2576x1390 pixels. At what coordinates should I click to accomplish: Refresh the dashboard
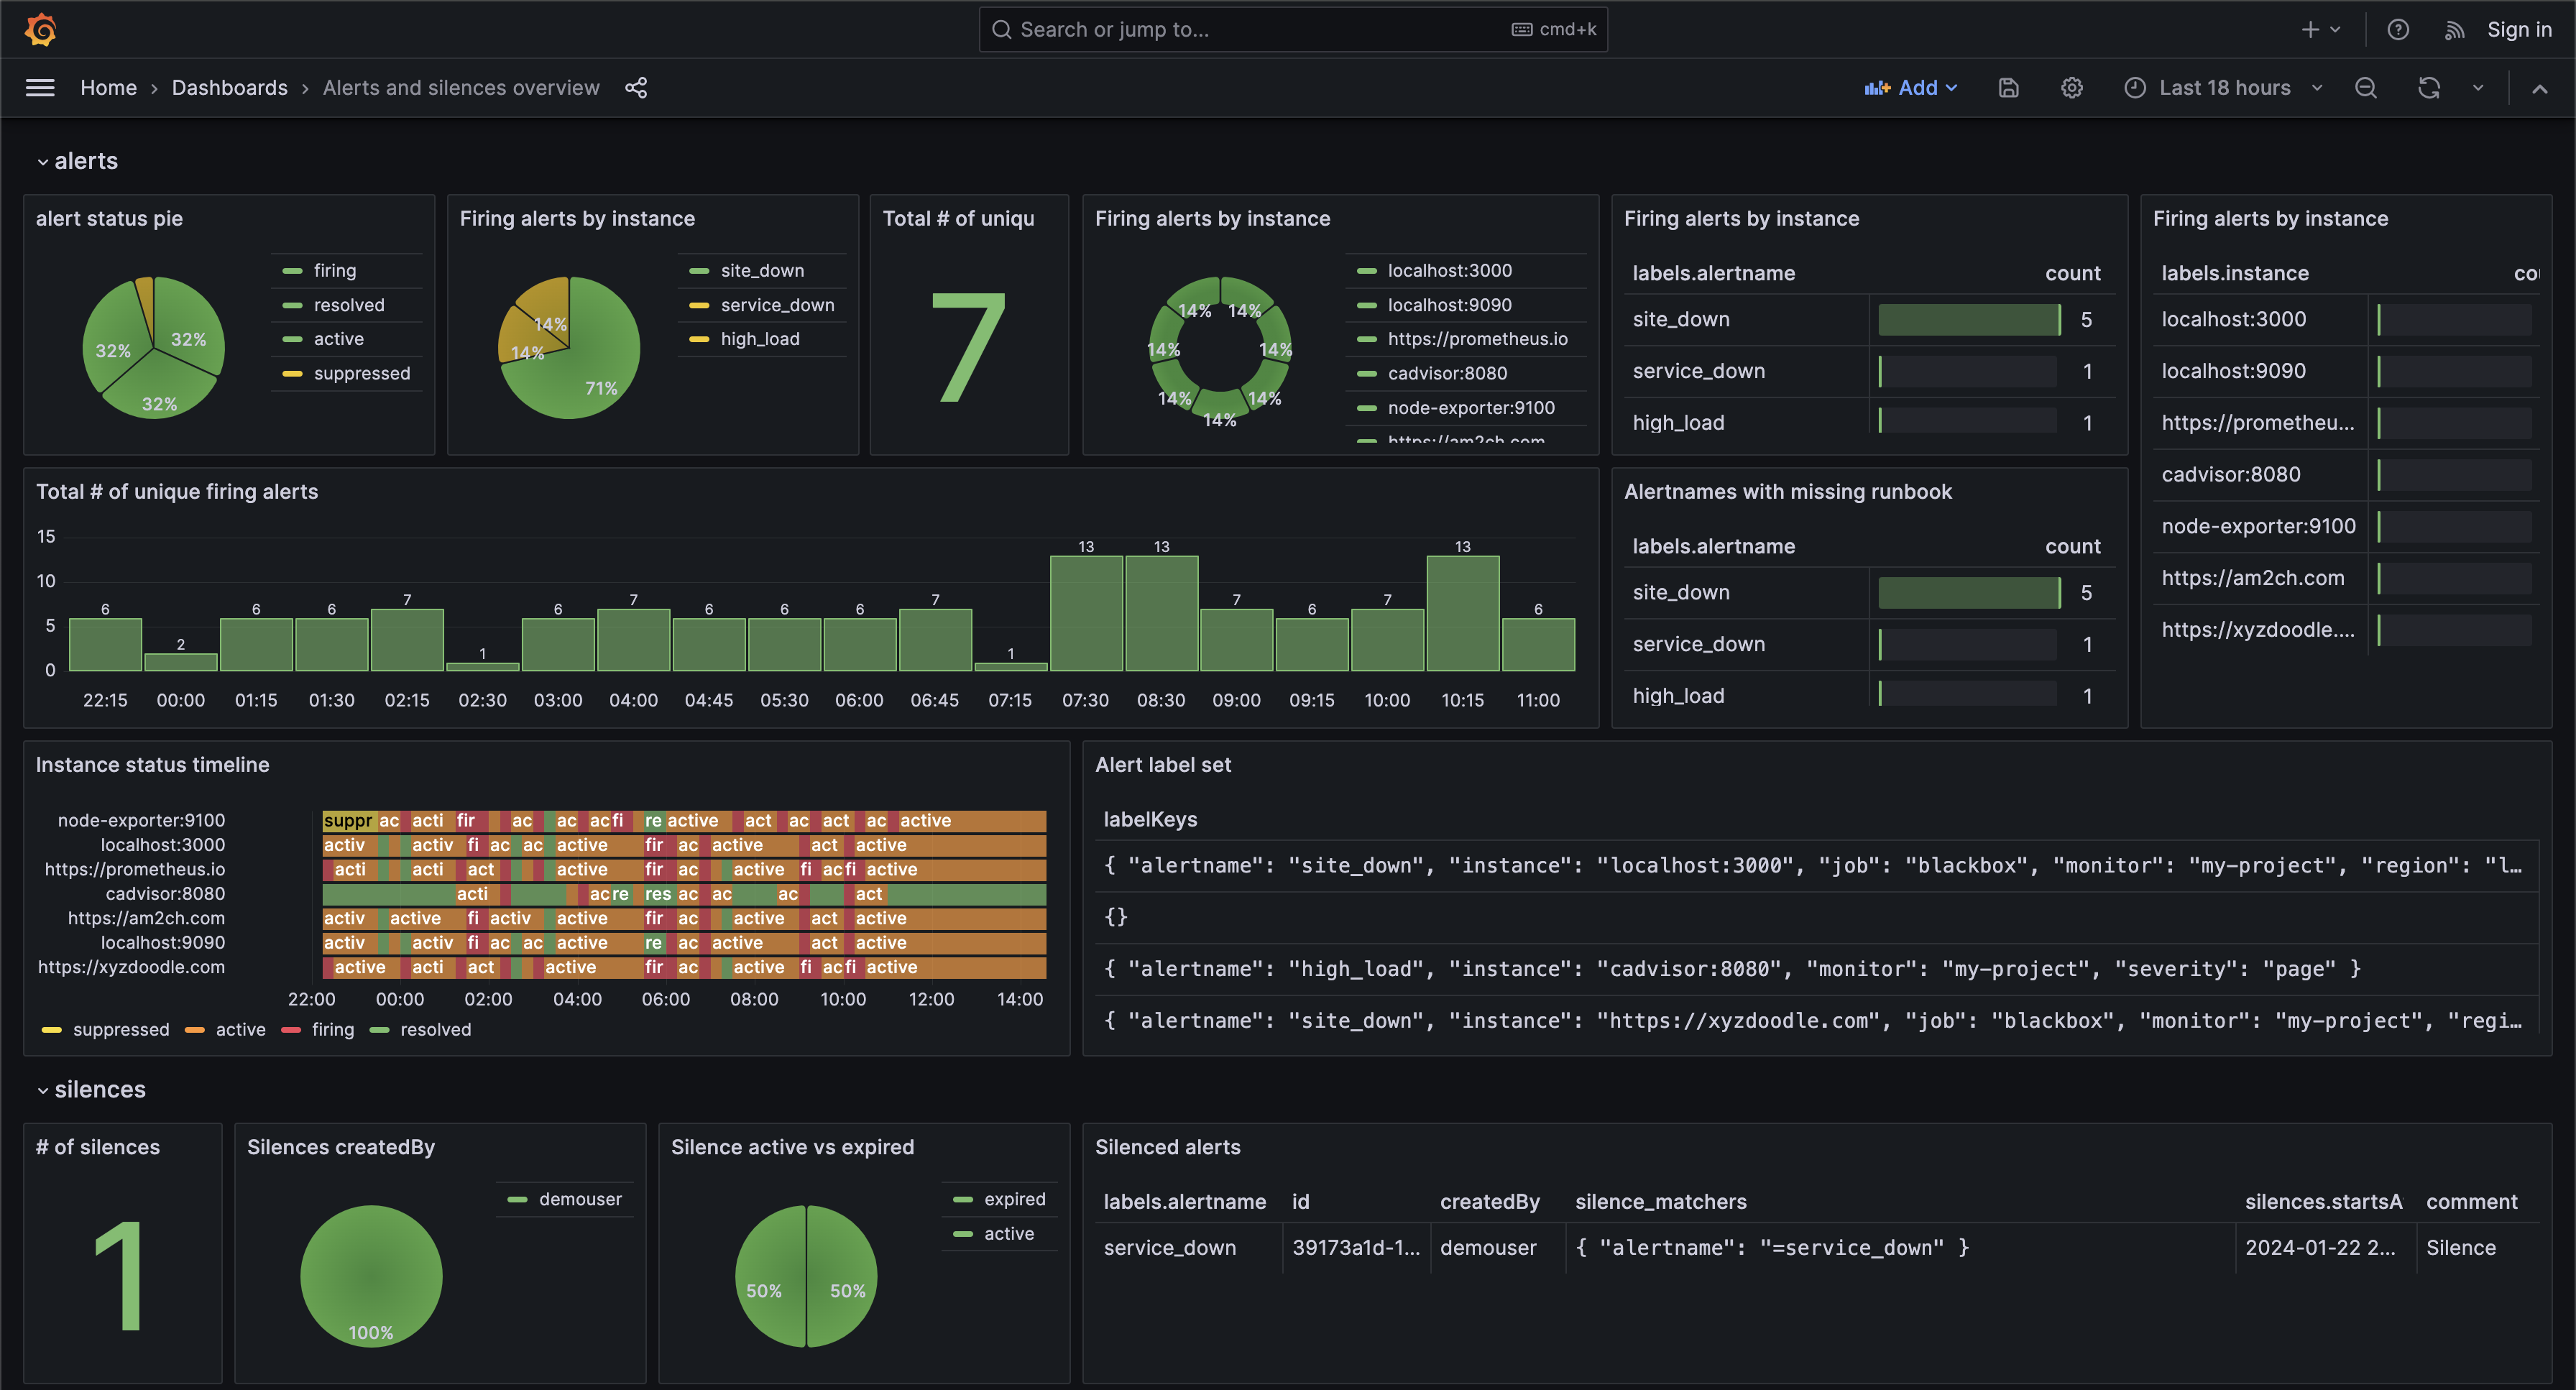[2428, 88]
